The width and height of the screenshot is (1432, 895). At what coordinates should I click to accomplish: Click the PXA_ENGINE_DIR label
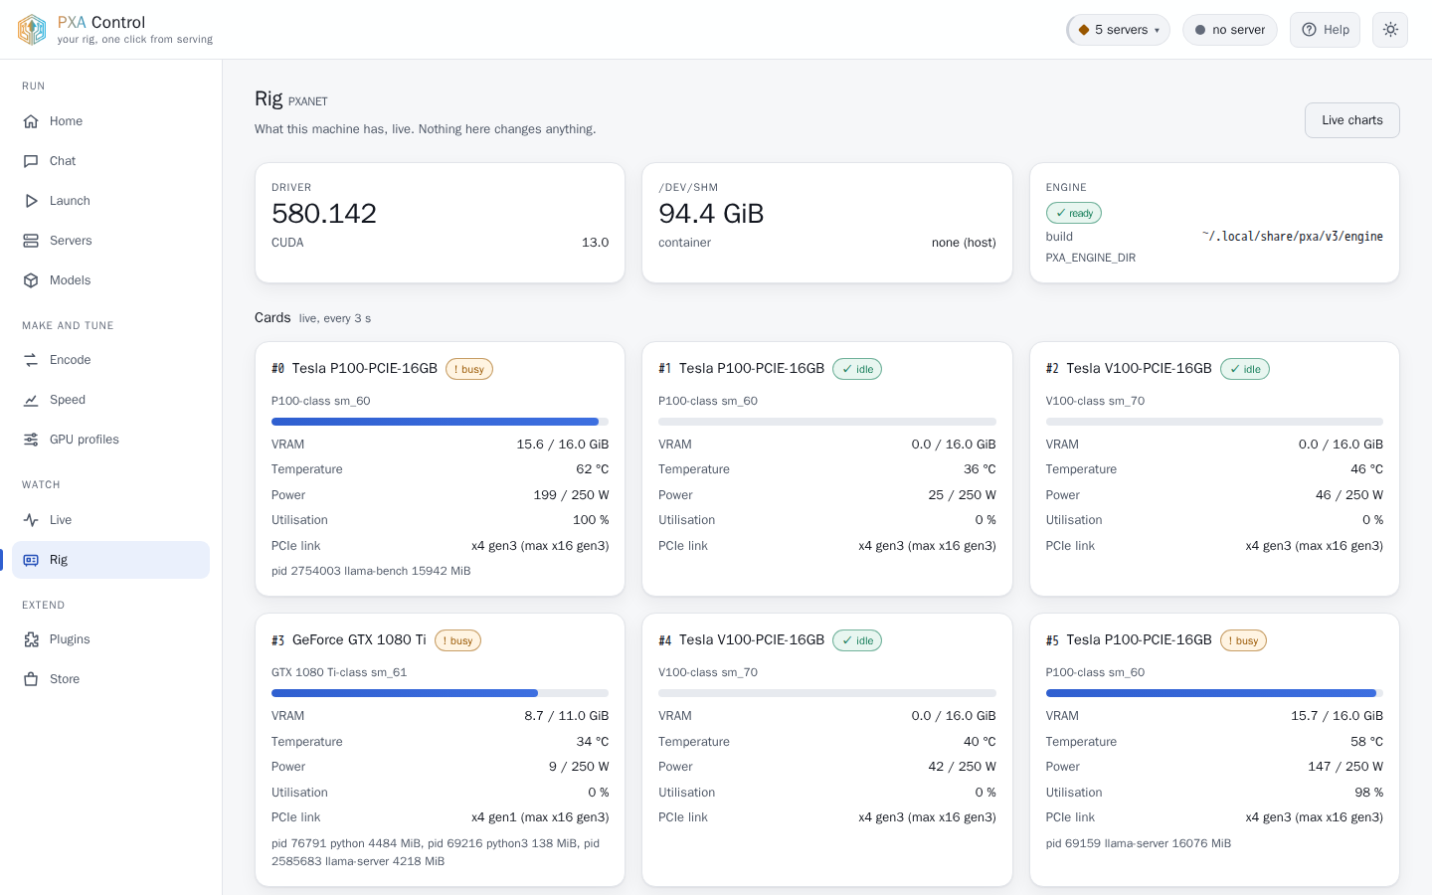1091,258
